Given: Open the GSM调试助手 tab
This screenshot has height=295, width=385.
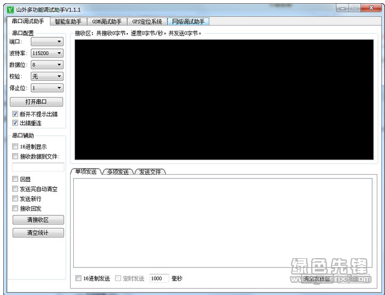Looking at the screenshot, I should (106, 21).
